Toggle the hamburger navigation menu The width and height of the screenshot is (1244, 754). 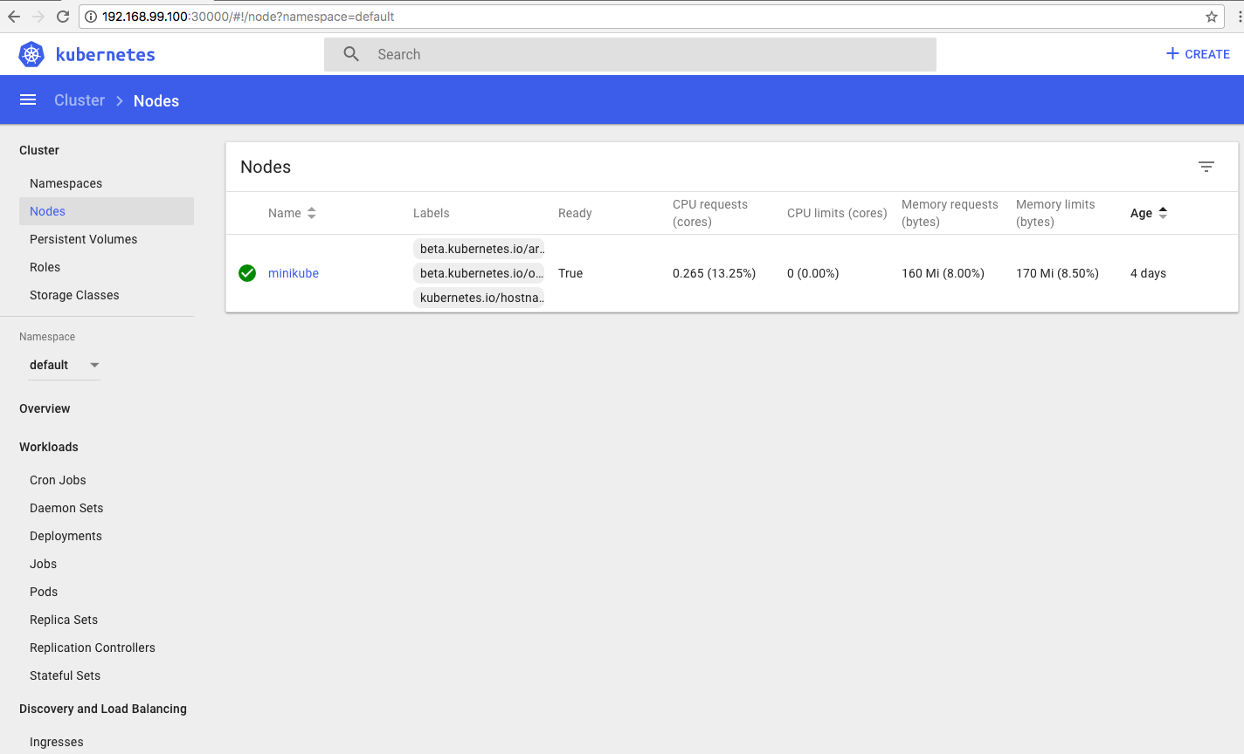[x=28, y=100]
